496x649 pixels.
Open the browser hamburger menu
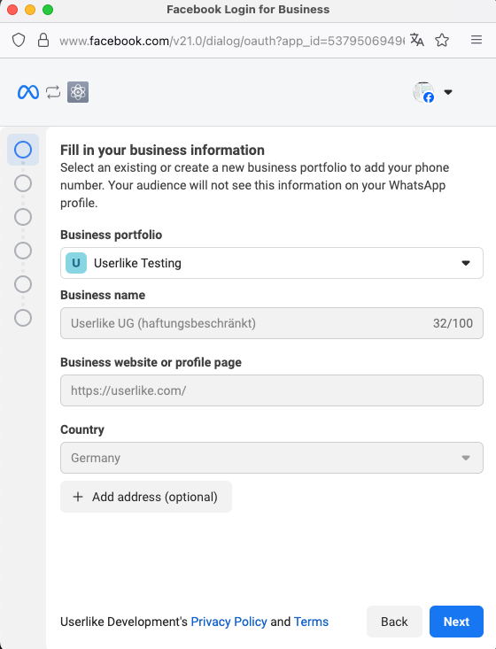tap(477, 40)
